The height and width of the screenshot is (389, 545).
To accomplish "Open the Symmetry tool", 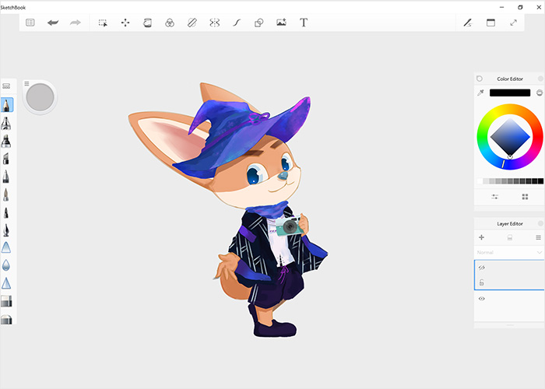I will click(214, 23).
